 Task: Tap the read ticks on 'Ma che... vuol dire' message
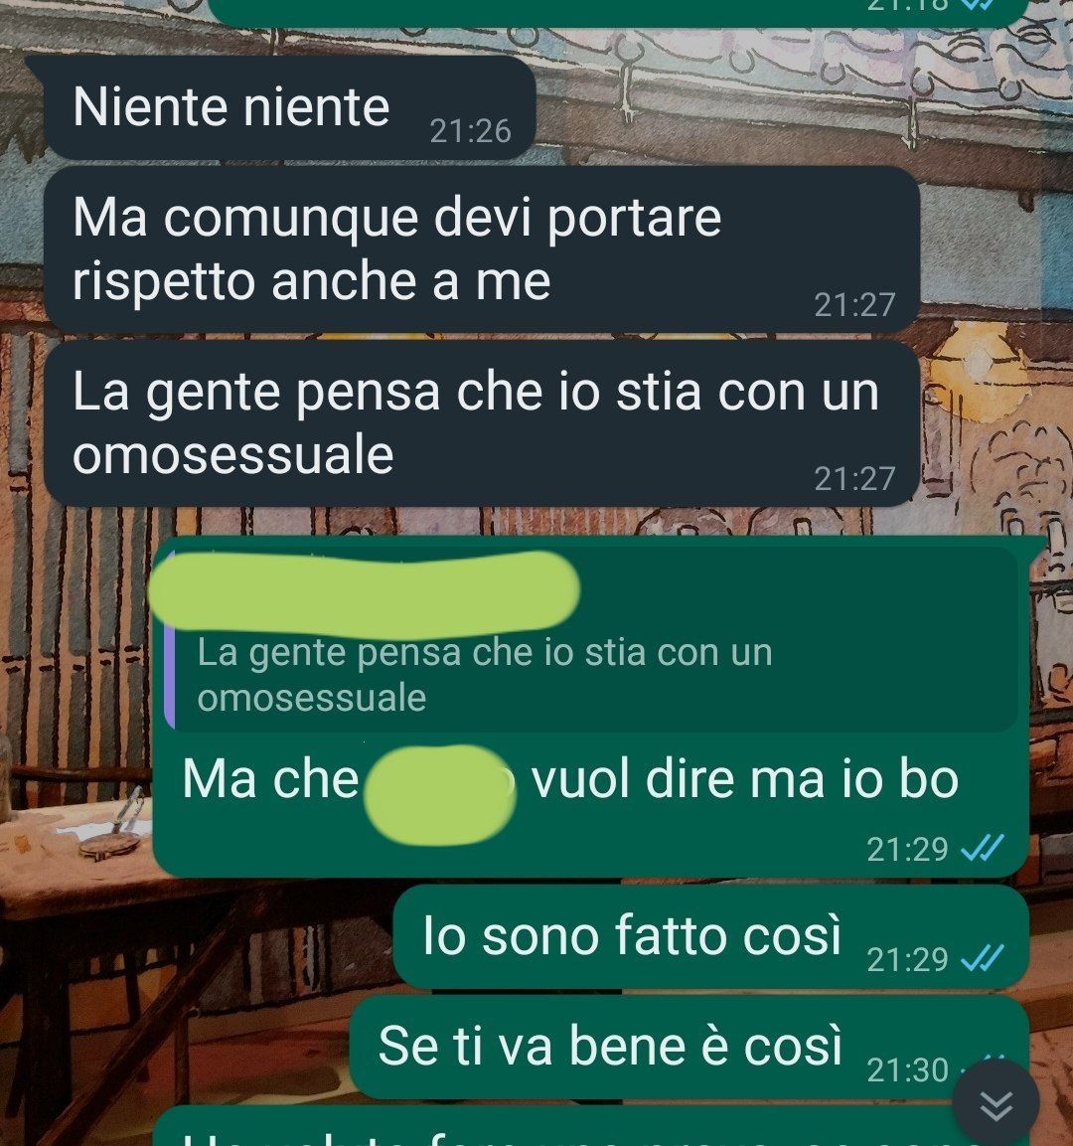pos(982,848)
